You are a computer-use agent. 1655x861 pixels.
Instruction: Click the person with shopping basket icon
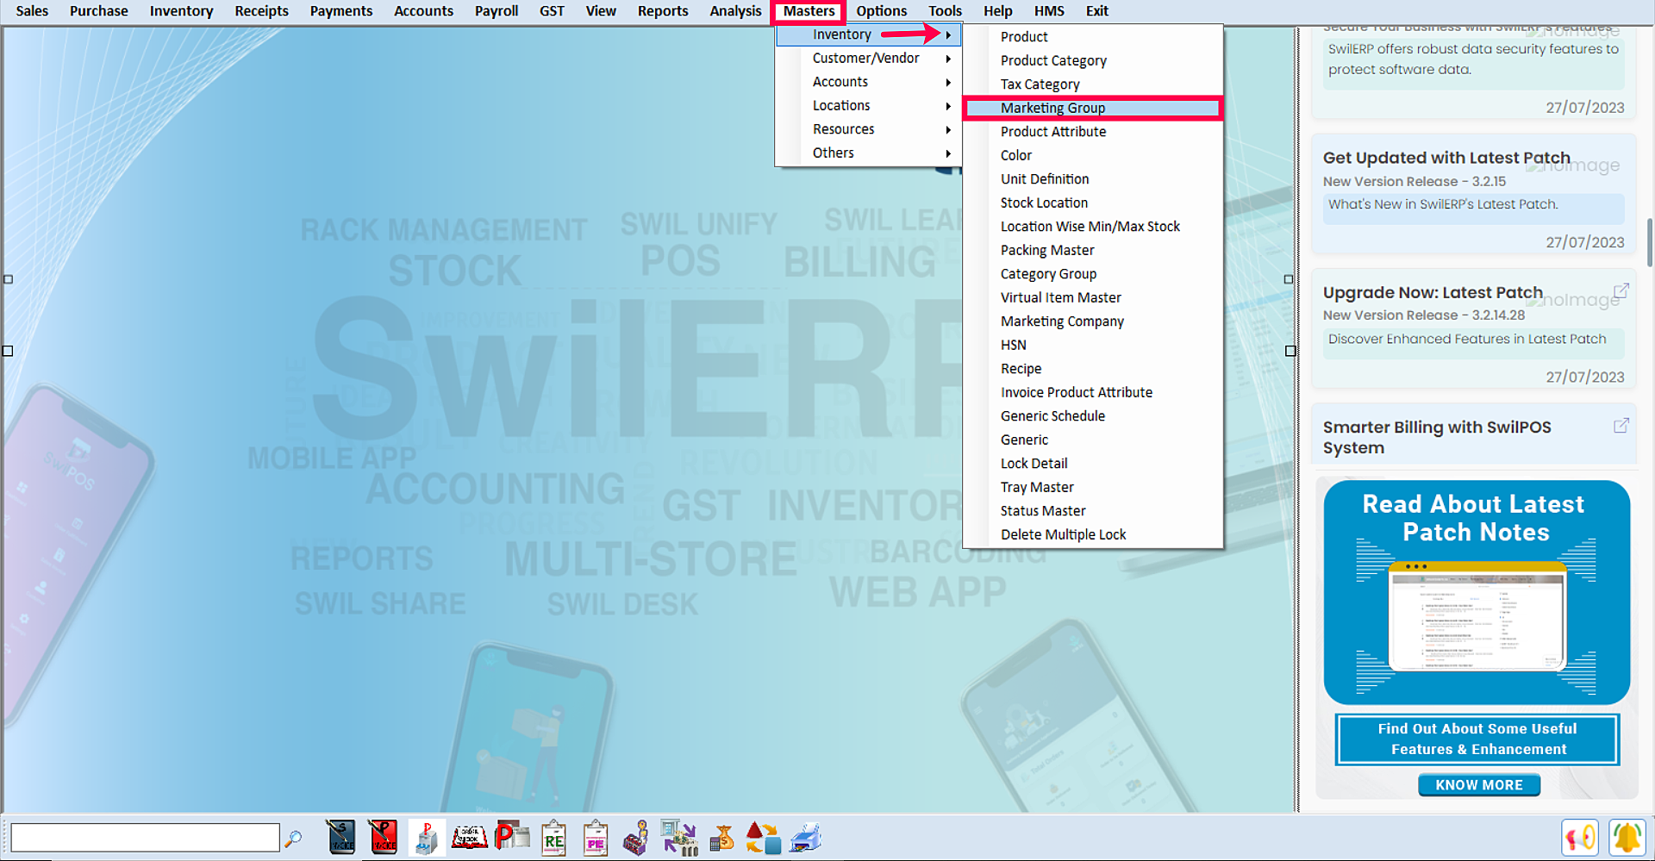pyautogui.click(x=636, y=838)
